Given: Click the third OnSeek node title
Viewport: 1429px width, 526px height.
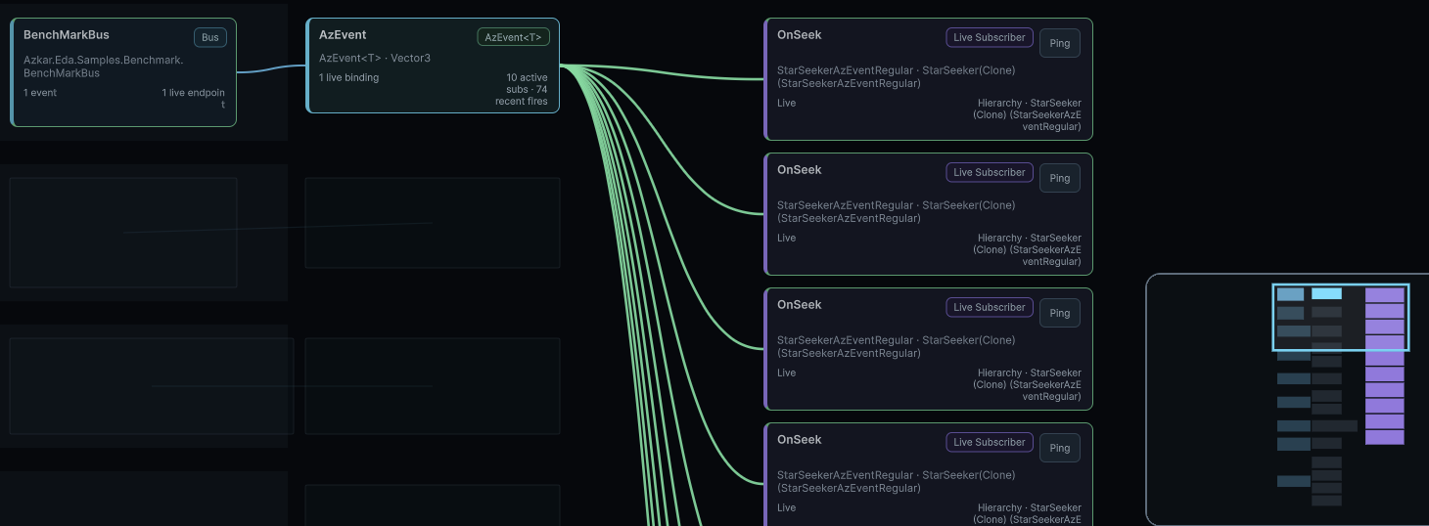Looking at the screenshot, I should pyautogui.click(x=799, y=305).
